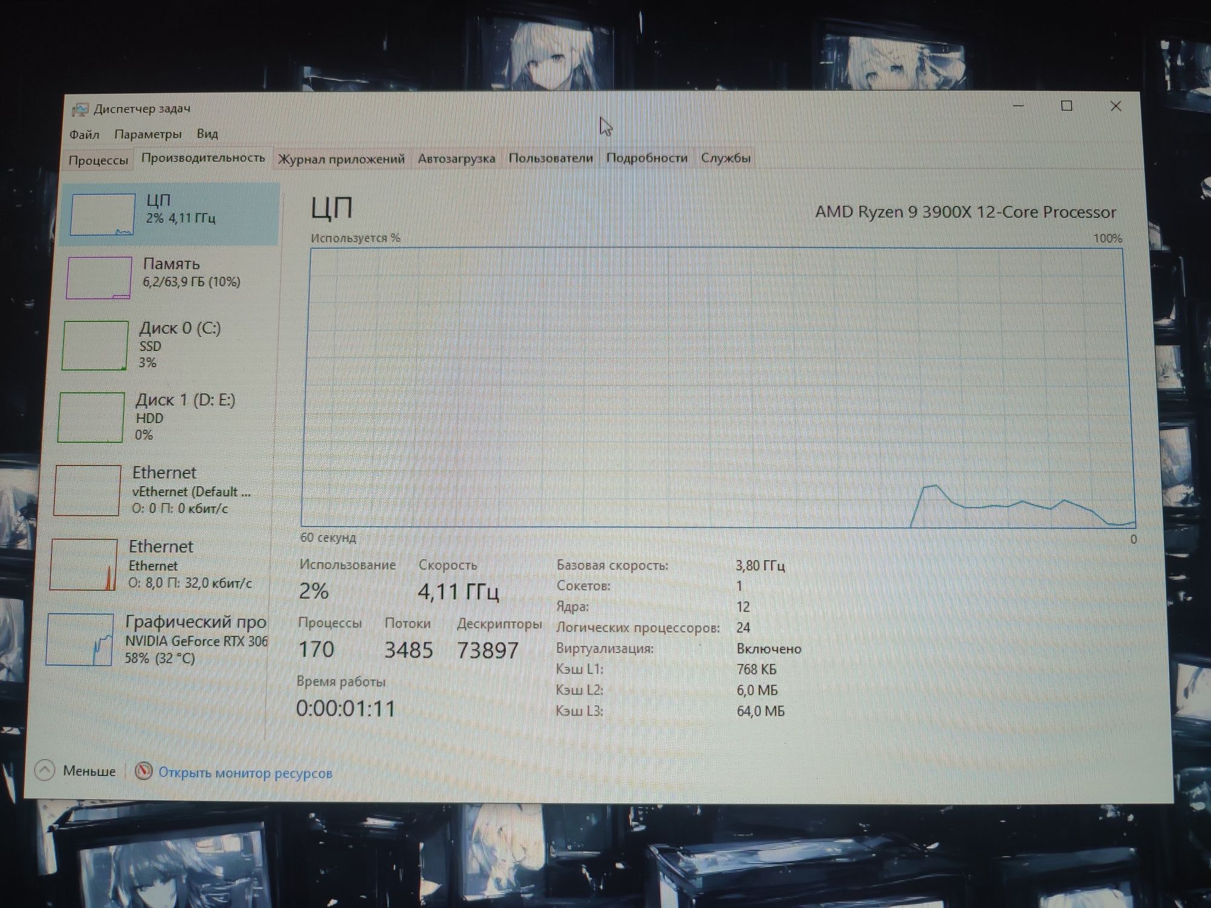This screenshot has width=1211, height=908.
Task: Select the Диск 1 (D: E:) graph thumbnail
Action: [x=91, y=417]
